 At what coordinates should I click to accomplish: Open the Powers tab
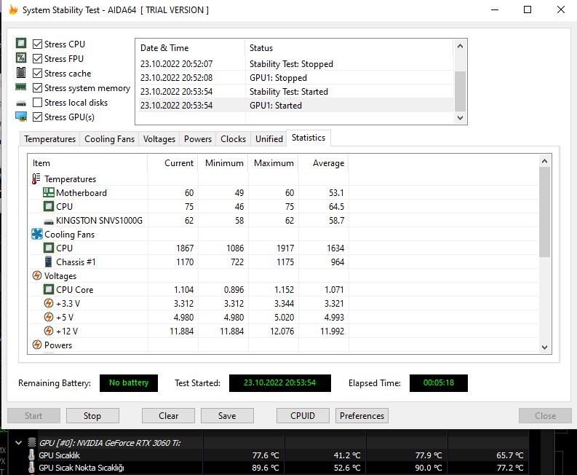point(198,139)
